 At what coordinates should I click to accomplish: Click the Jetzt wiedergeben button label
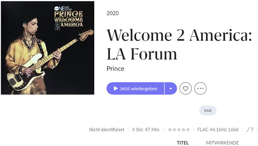(139, 89)
